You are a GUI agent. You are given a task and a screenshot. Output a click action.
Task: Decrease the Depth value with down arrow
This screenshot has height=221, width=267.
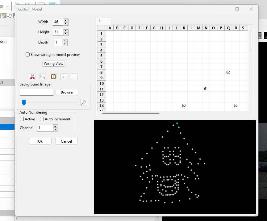[x=65, y=44]
